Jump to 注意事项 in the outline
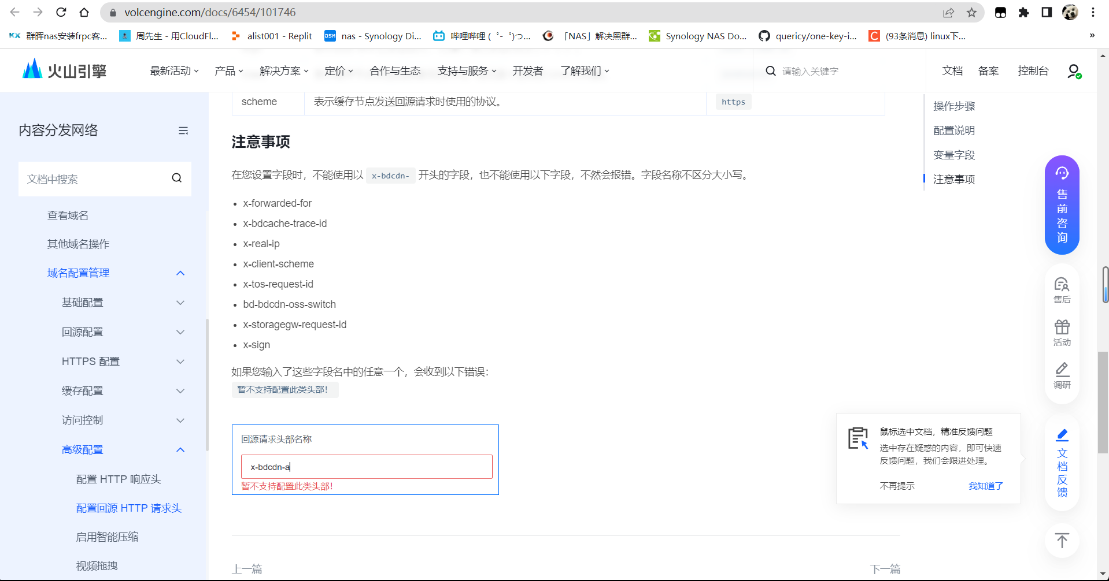 pos(953,179)
